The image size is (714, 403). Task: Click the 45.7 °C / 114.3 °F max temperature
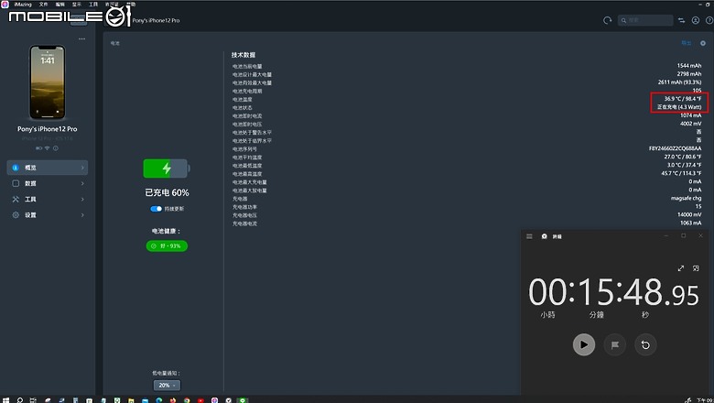coord(681,173)
